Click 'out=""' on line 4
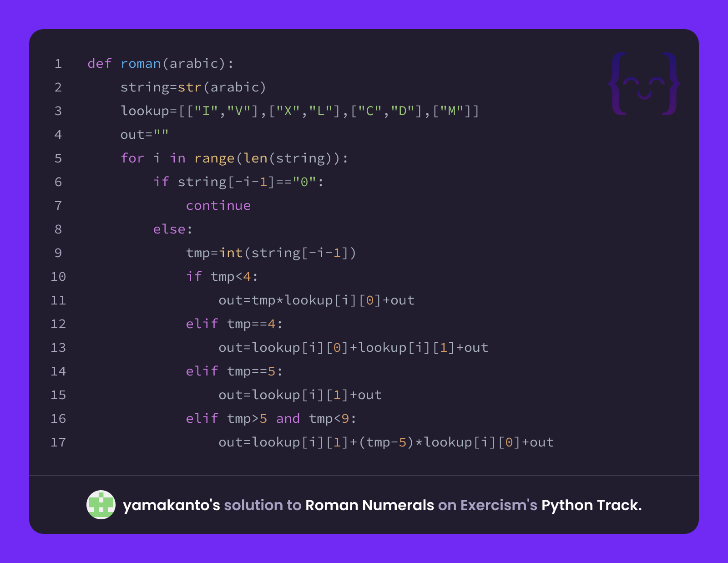 click(144, 134)
